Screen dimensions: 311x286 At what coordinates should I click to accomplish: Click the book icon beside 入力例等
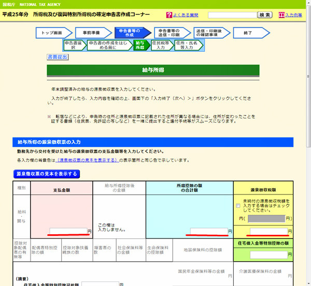(281, 15)
